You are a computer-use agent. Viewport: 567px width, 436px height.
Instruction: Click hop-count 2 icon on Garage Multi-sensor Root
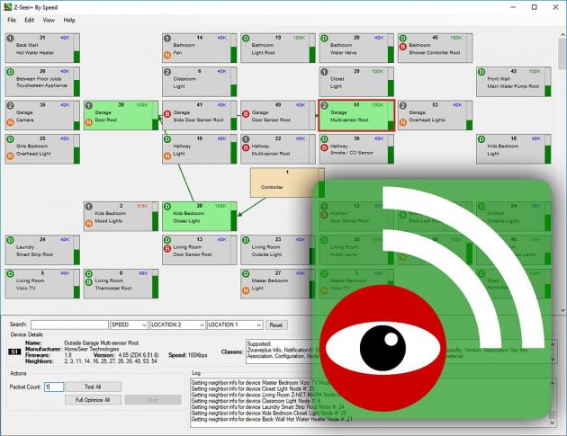(x=324, y=105)
